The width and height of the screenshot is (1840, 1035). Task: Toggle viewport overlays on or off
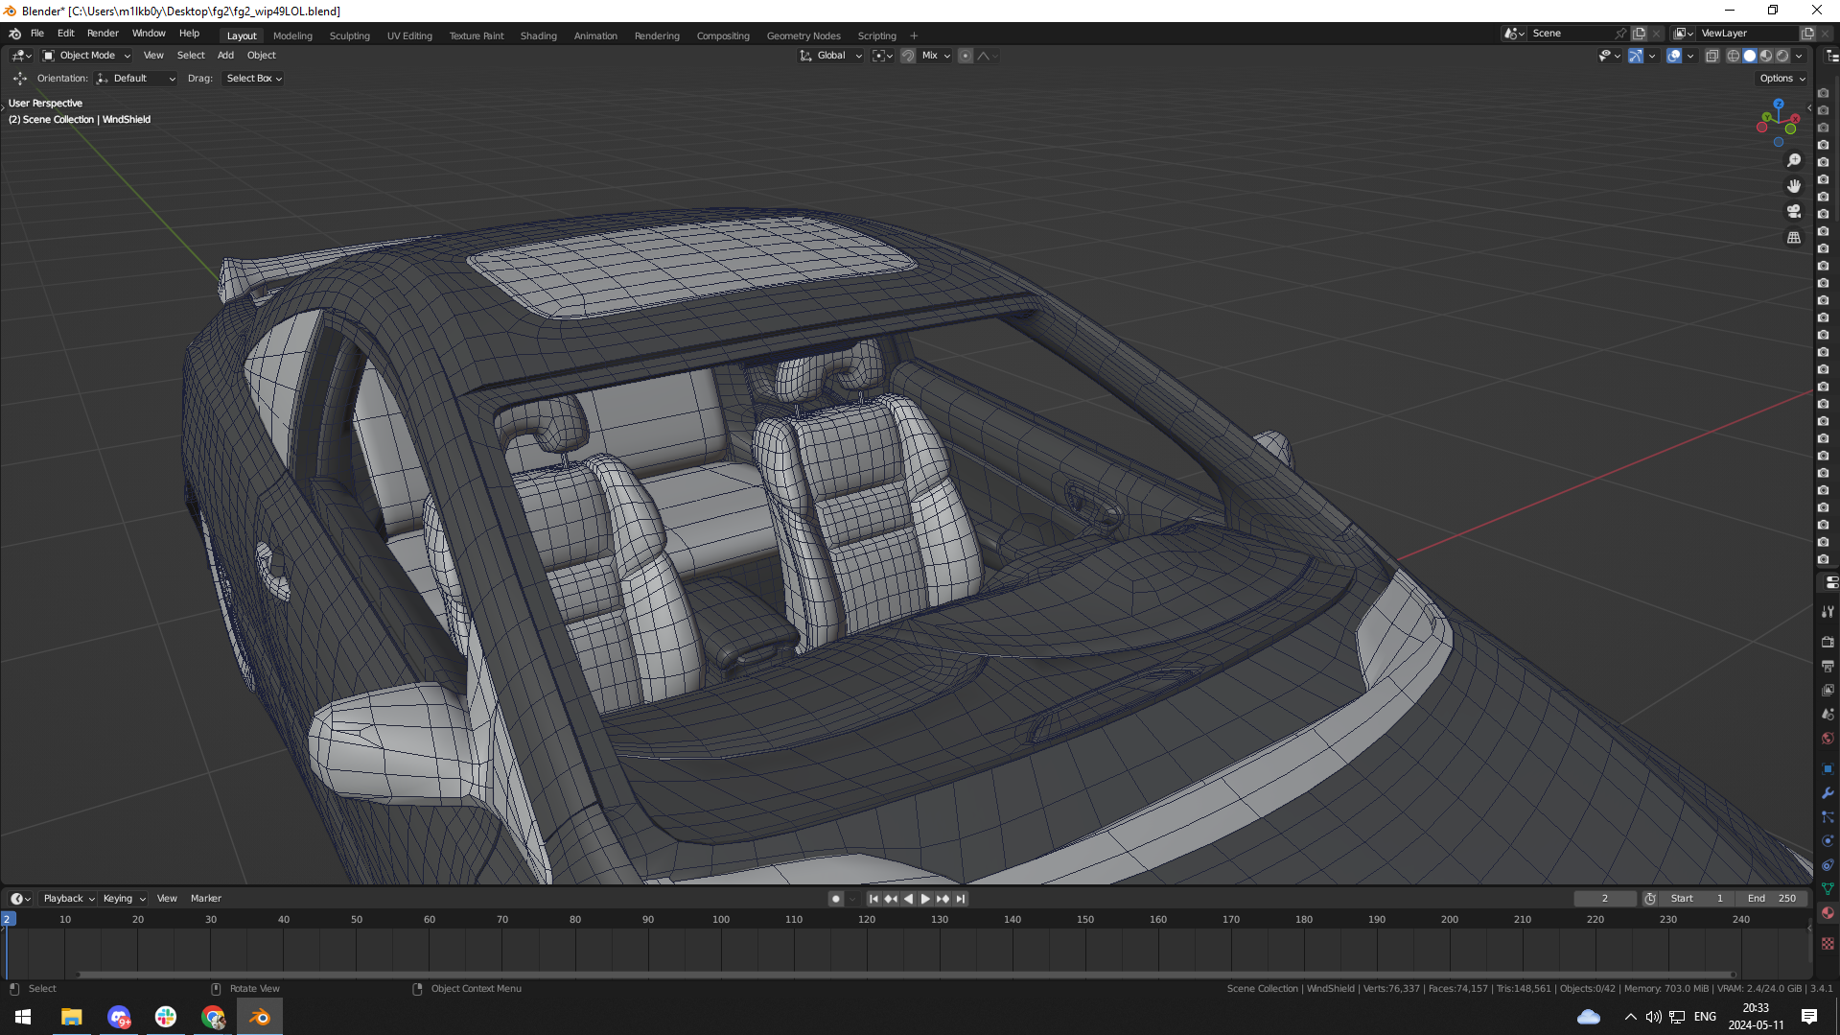pos(1674,56)
